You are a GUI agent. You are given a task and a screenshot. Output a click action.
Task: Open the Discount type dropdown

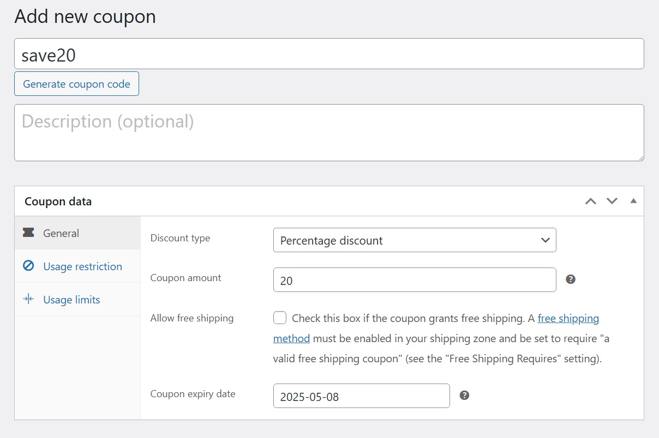pyautogui.click(x=415, y=240)
